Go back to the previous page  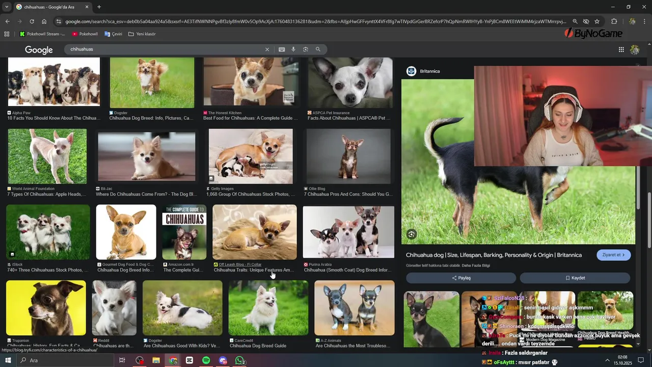coord(7,21)
